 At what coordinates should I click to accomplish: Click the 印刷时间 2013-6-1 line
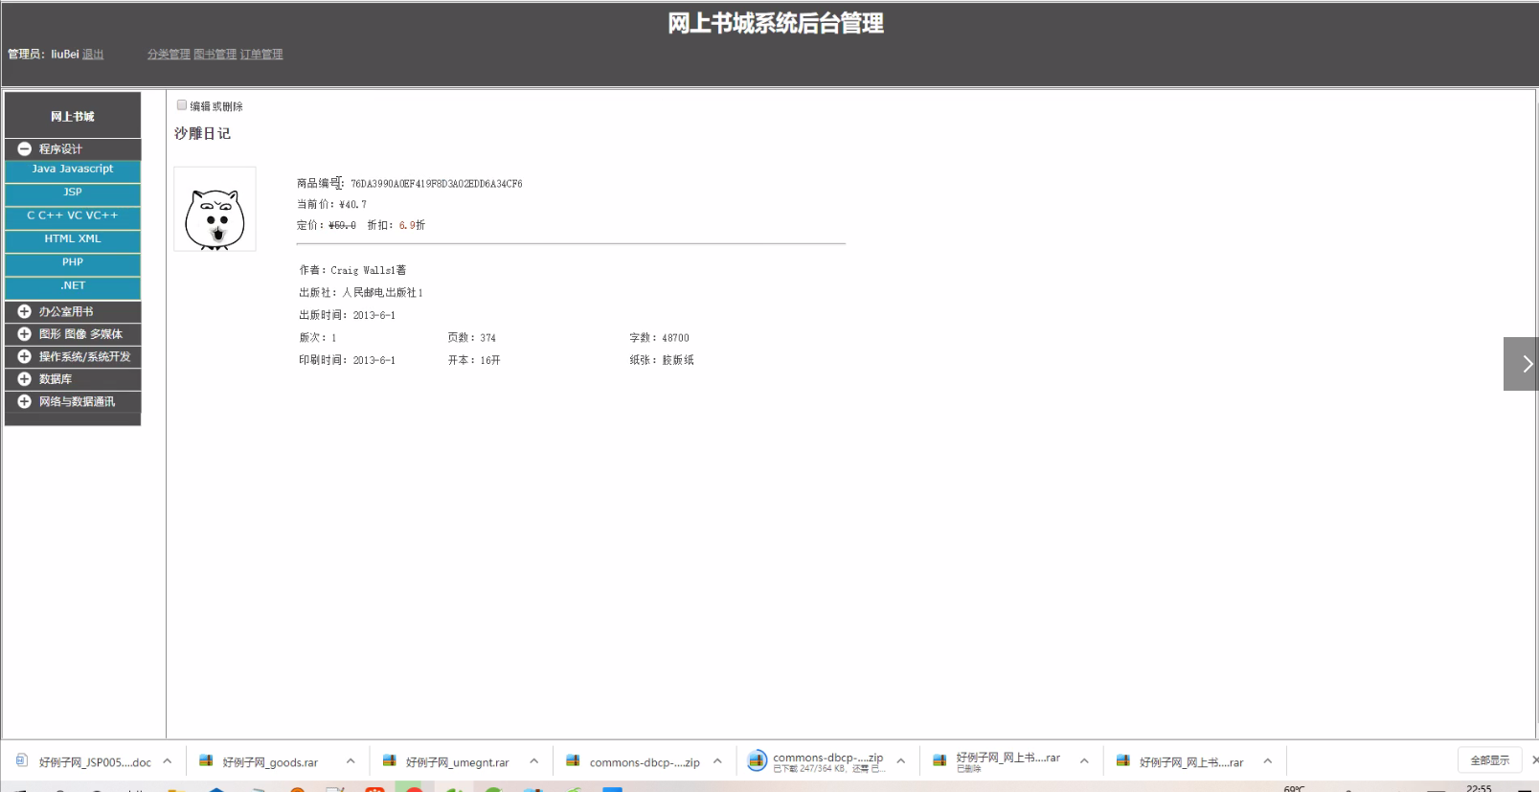point(347,361)
